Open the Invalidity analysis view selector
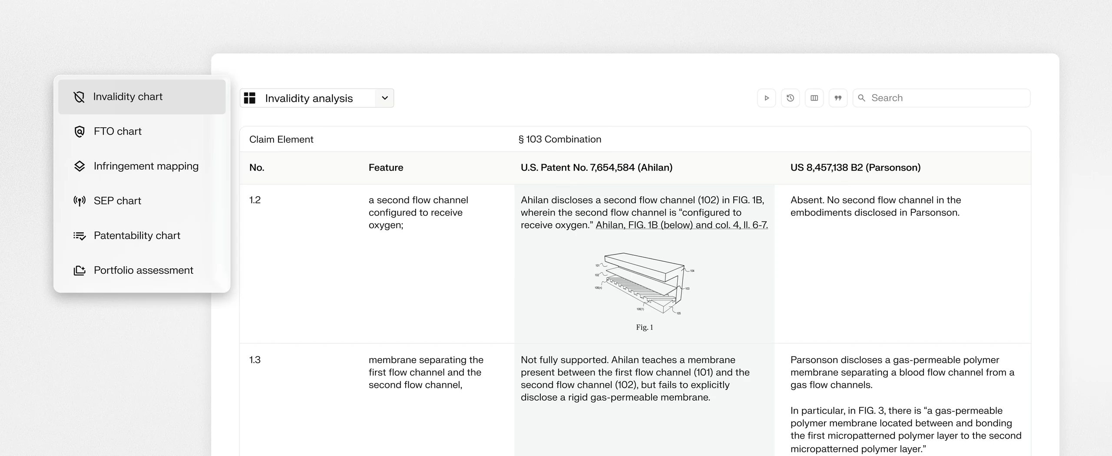Screen dimensions: 1112x456 coord(317,98)
